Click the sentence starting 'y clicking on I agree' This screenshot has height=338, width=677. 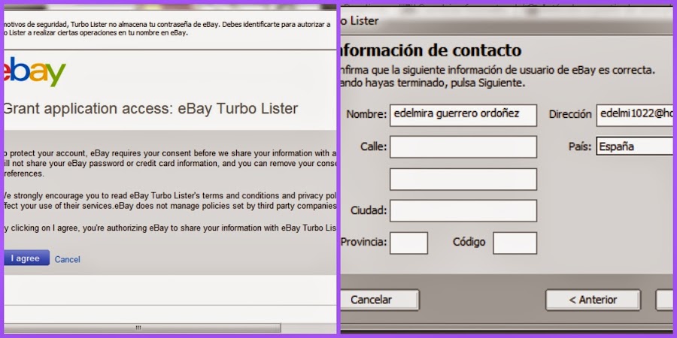pos(170,228)
